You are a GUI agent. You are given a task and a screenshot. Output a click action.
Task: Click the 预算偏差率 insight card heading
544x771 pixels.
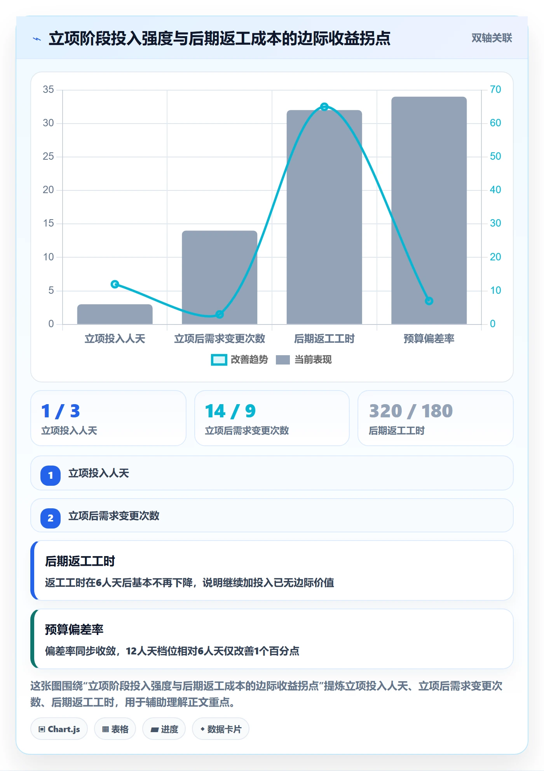tap(74, 630)
